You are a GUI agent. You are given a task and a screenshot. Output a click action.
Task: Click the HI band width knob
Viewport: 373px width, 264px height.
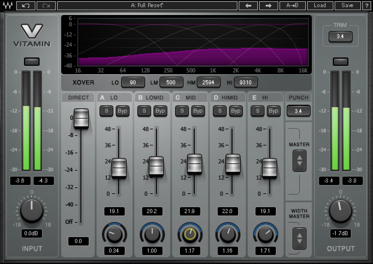265,234
